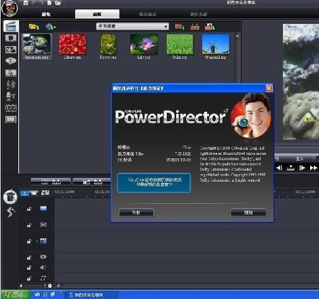This screenshot has width=319, height=299.
Task: Import media files via yellow folder icon
Action: pos(33,26)
